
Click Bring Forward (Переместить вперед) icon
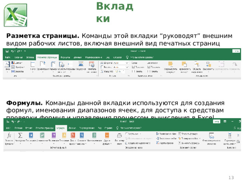pyautogui.click(x=170, y=64)
